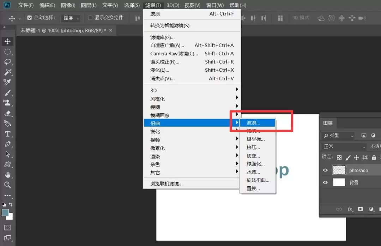Click the link layers icon
The width and height of the screenshot is (381, 246).
pyautogui.click(x=339, y=209)
